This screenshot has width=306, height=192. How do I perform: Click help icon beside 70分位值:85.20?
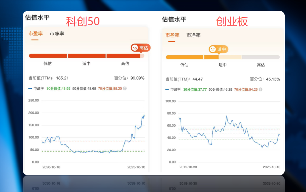125,88
